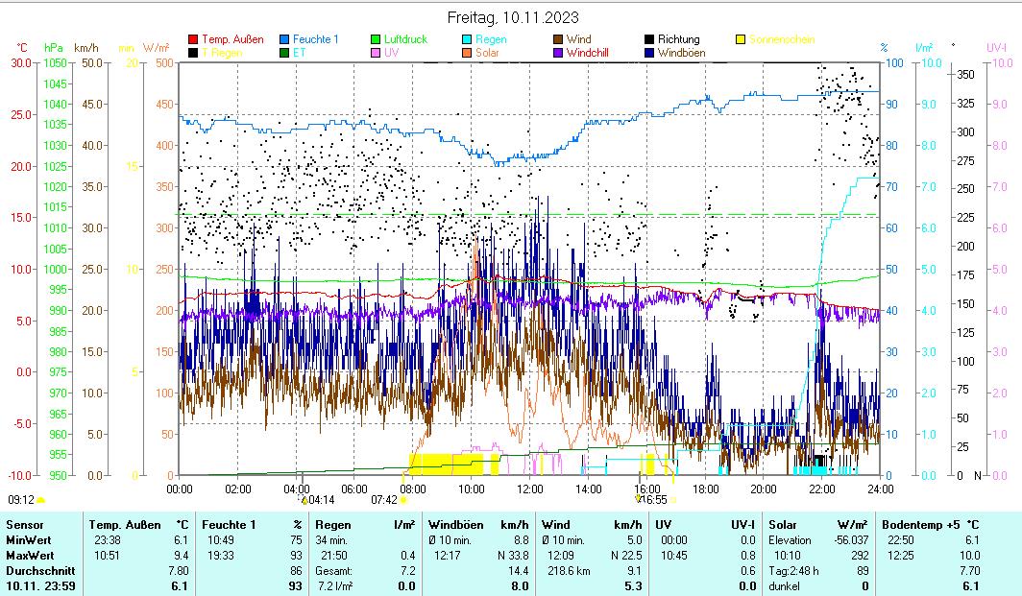Image resolution: width=1022 pixels, height=596 pixels.
Task: Click the cyan Regen legend swatch
Action: click(x=467, y=40)
